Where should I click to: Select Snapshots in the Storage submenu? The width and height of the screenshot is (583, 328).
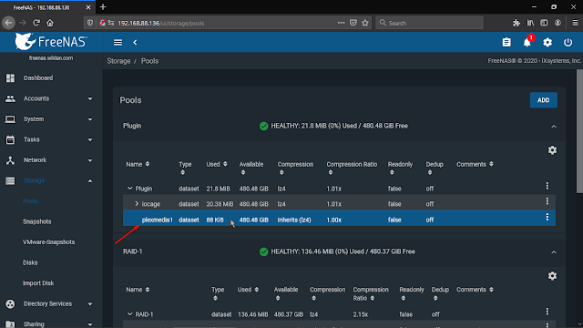click(36, 221)
